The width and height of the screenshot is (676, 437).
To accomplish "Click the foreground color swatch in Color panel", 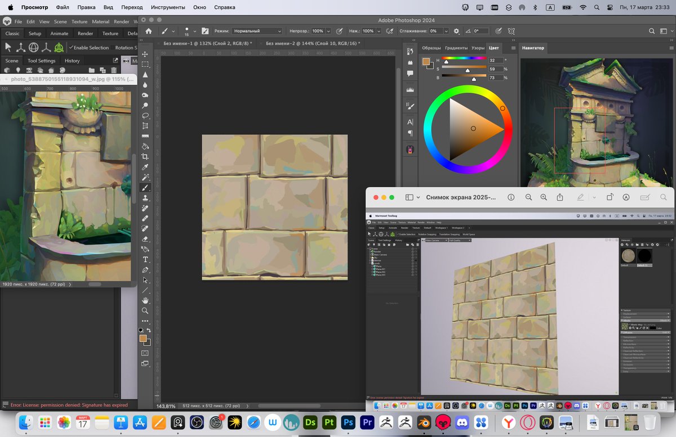I will [426, 61].
